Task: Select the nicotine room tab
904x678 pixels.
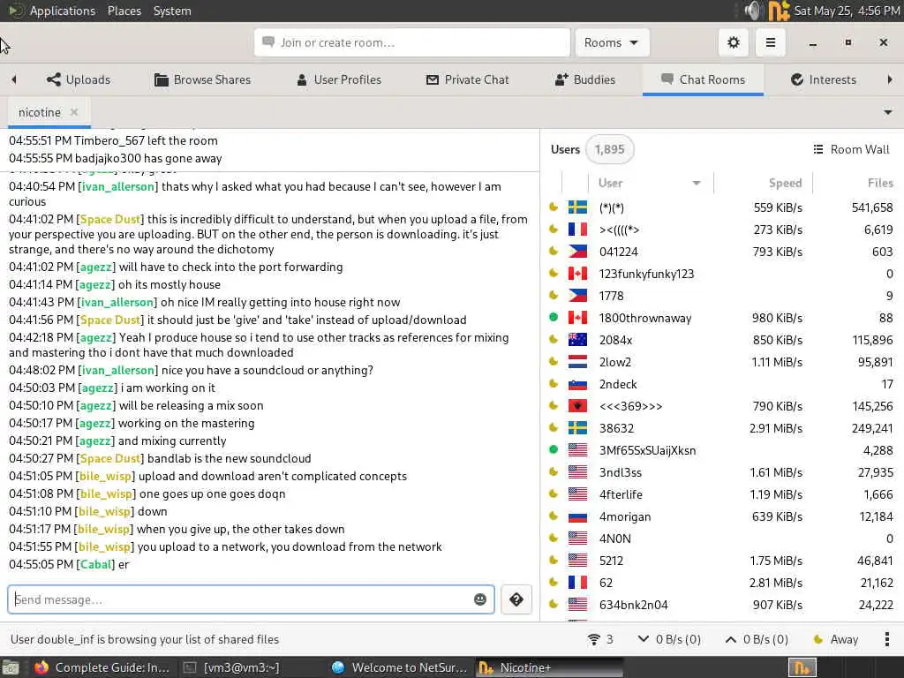Action: coord(39,112)
